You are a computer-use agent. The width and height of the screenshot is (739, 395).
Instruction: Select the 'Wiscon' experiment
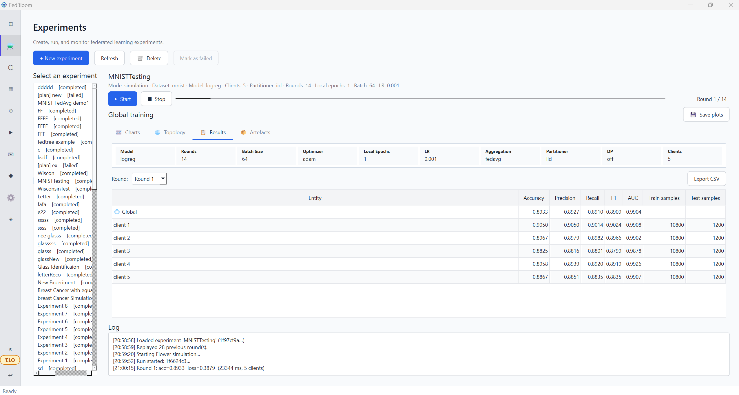63,173
